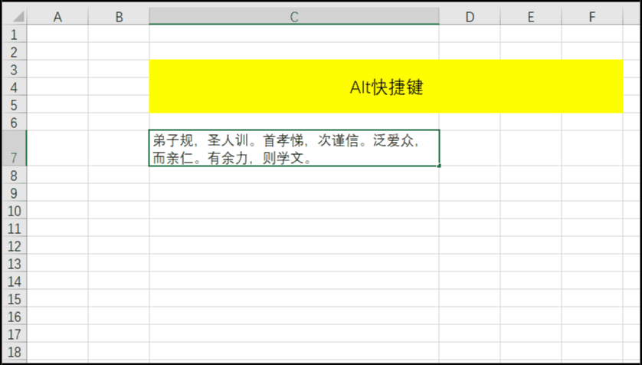Select column D header
Image resolution: width=642 pixels, height=365 pixels.
470,17
